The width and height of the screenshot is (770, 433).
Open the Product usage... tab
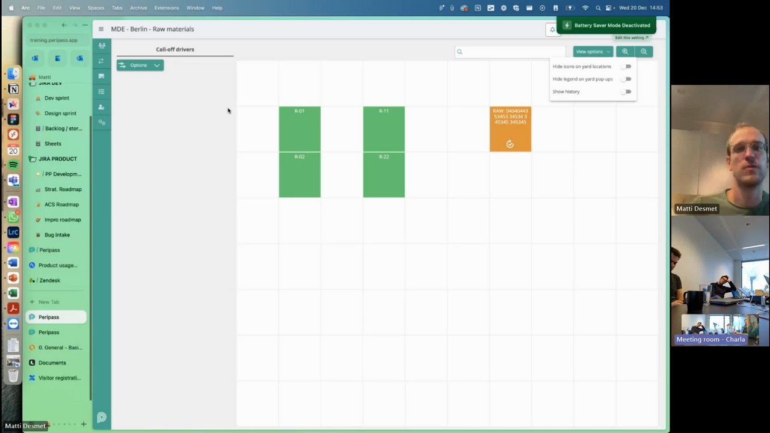coord(57,265)
